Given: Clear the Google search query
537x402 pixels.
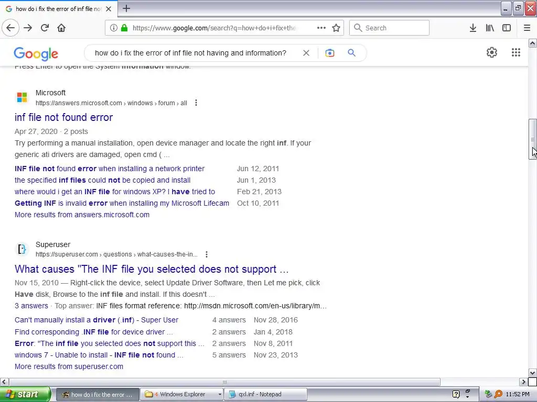Looking at the screenshot, I should point(306,53).
